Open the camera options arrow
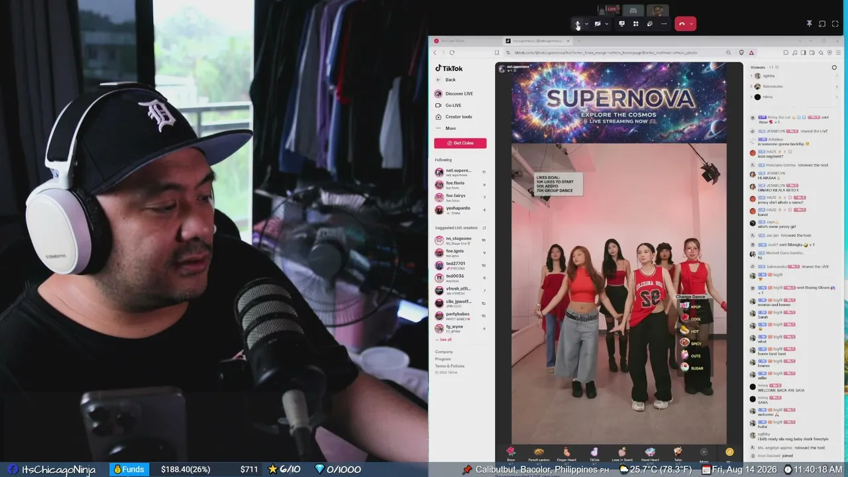Viewport: 848px width, 477px height. pyautogui.click(x=606, y=25)
